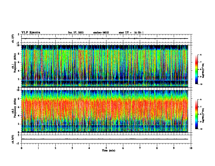
Task: Click the ch.1 spectrogram color scale bar
Action: tap(196, 69)
